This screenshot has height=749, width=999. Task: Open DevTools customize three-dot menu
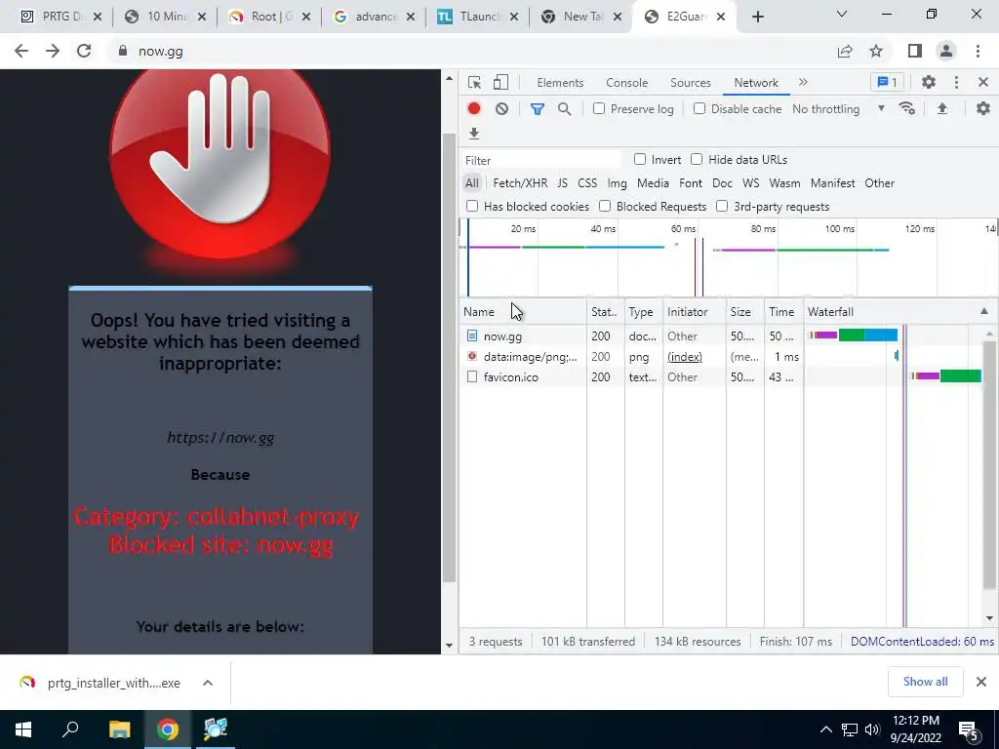pyautogui.click(x=956, y=82)
